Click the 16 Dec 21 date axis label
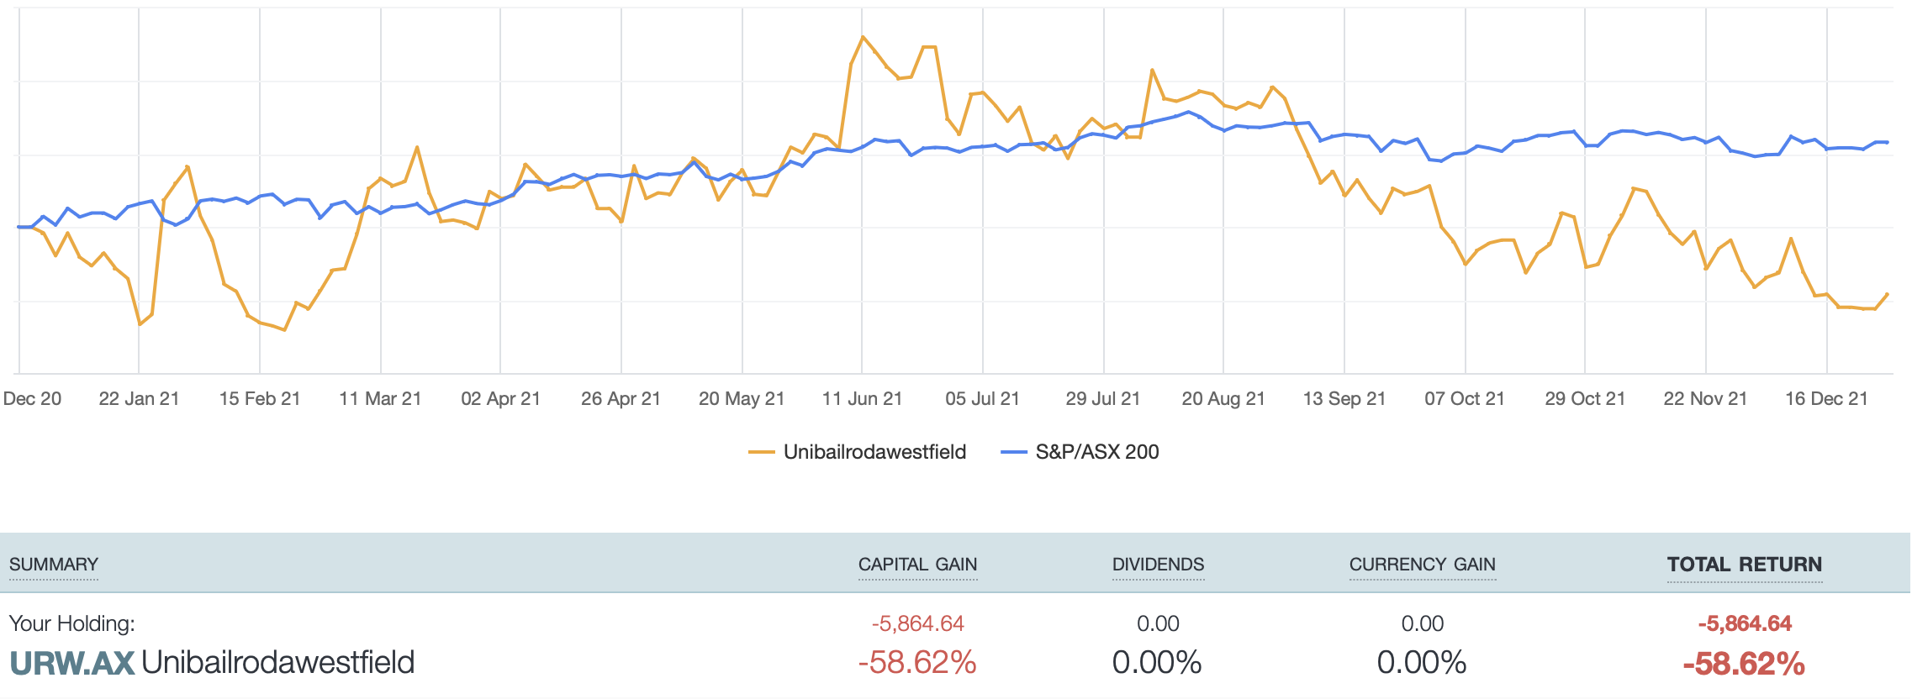This screenshot has height=699, width=1912. coord(1826,399)
